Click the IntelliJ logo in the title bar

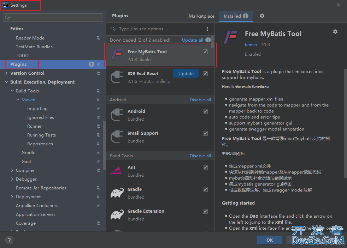point(5,5)
